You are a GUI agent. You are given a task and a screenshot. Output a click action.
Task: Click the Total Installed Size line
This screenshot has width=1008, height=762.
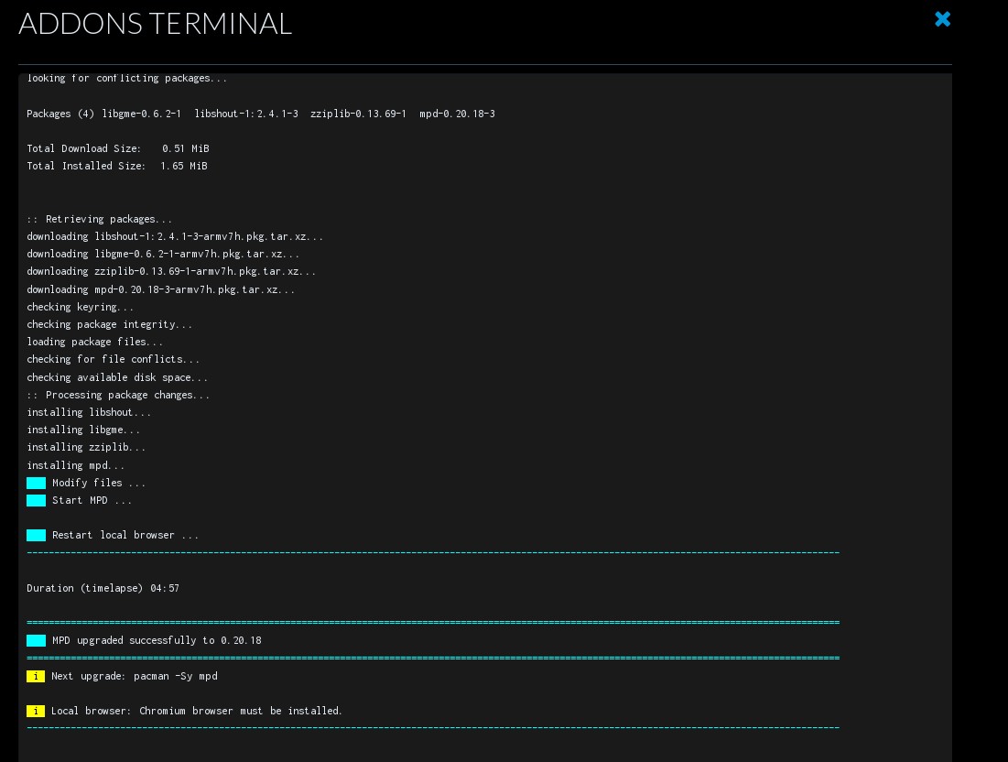coord(116,166)
